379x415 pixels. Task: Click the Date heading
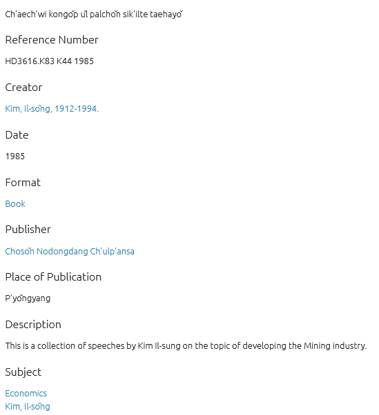[x=17, y=135]
